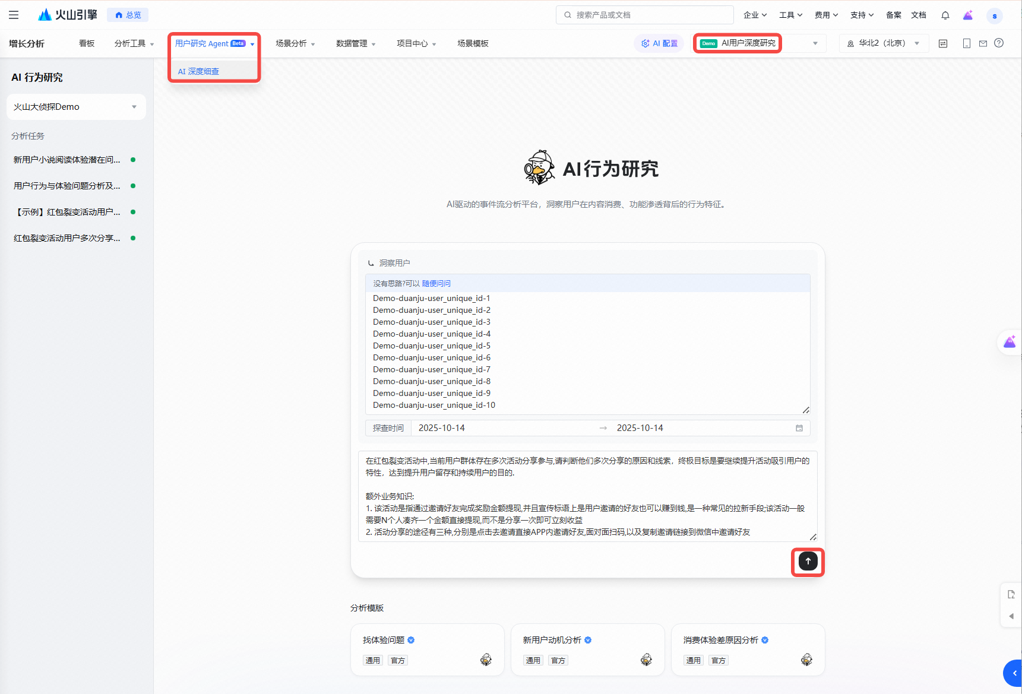This screenshot has height=694, width=1022.
Task: Open the purple AI assistant icon in the header
Action: (x=968, y=15)
